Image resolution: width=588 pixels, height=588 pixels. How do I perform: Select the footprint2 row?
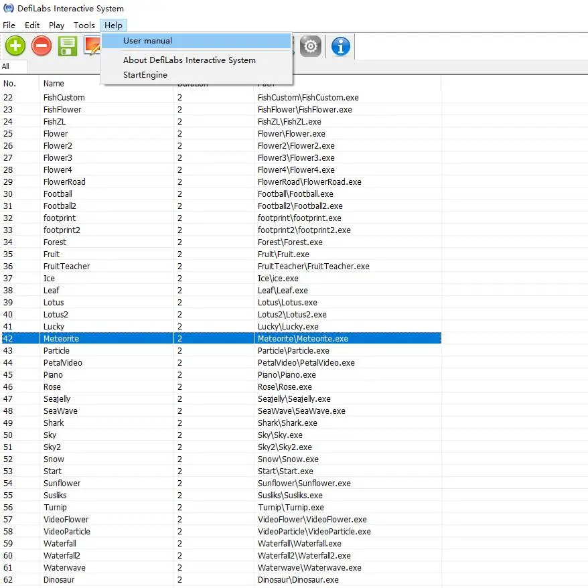[x=221, y=230]
